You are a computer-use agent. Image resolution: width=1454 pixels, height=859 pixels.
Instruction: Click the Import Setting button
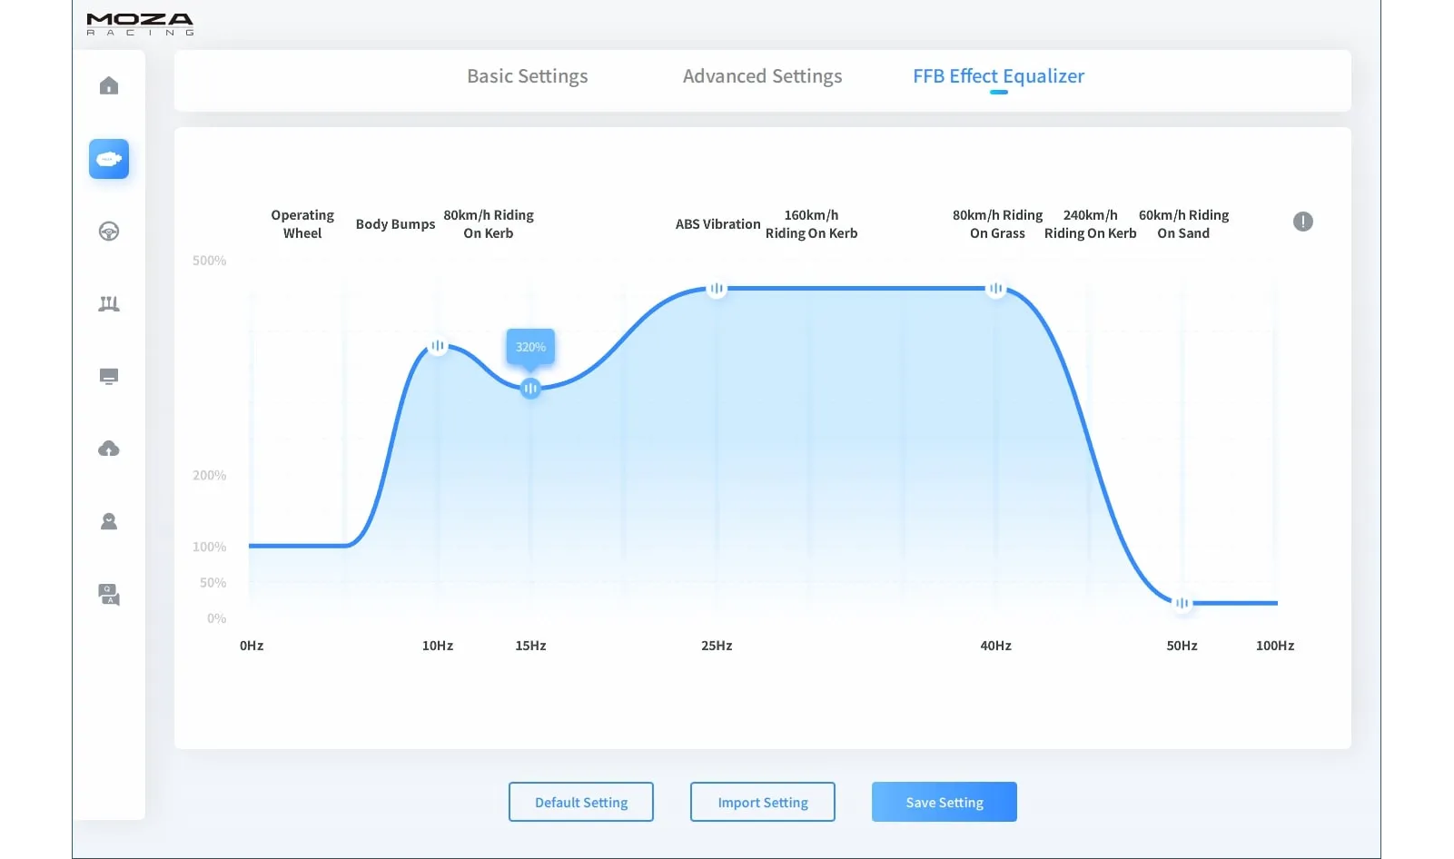tap(763, 802)
